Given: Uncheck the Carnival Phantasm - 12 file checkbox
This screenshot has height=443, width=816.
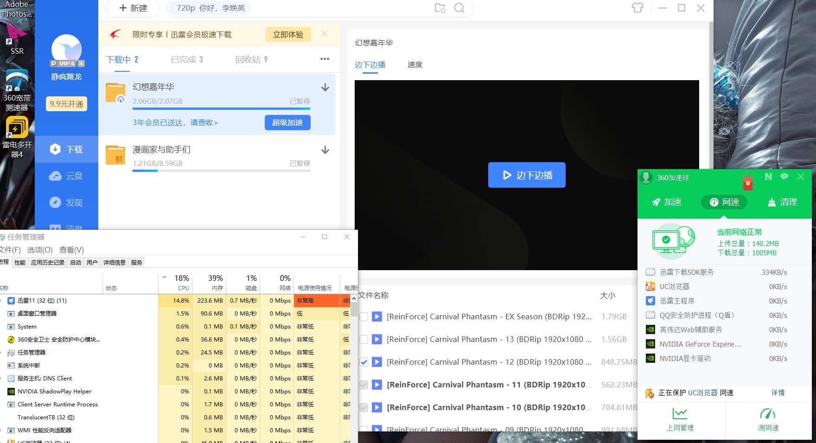Looking at the screenshot, I should pos(363,362).
